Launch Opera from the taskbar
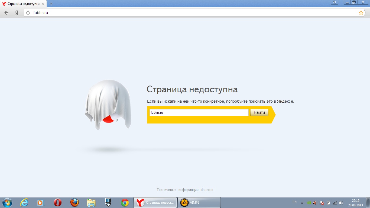The image size is (370, 208). click(x=57, y=203)
